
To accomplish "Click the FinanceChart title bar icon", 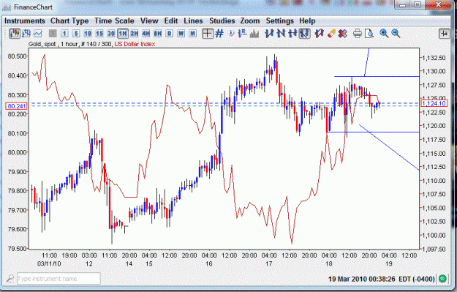I will coord(7,7).
